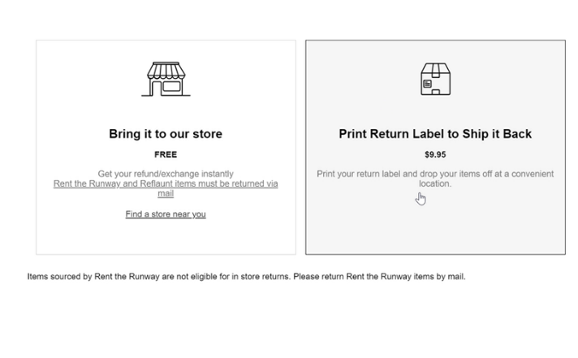
Task: Click the "Print your return label and drop" description
Action: 435,174
